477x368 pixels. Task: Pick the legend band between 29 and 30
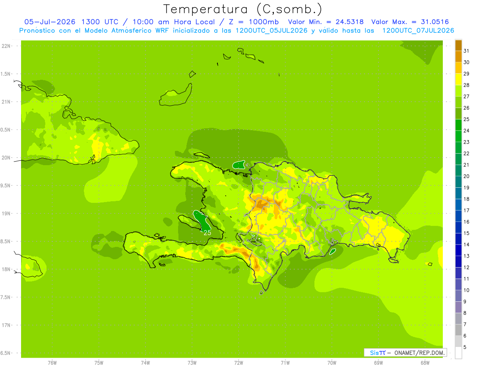click(458, 68)
